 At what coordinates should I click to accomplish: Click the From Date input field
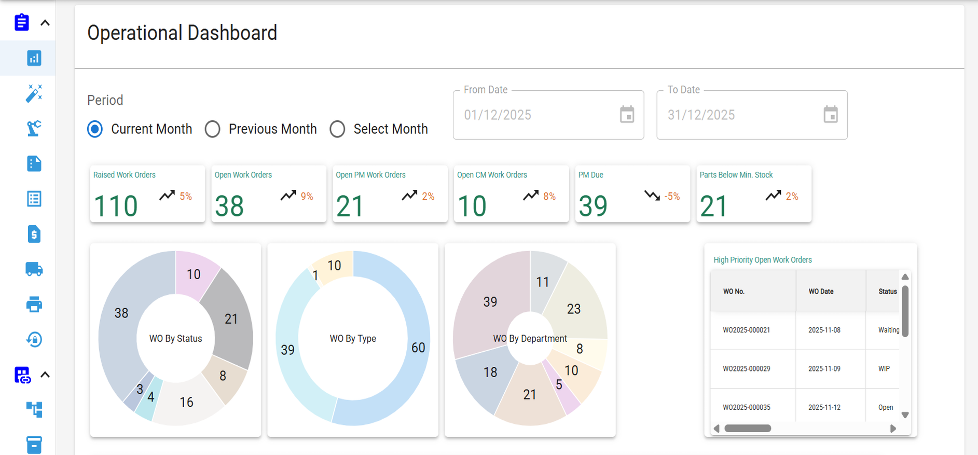coord(548,115)
